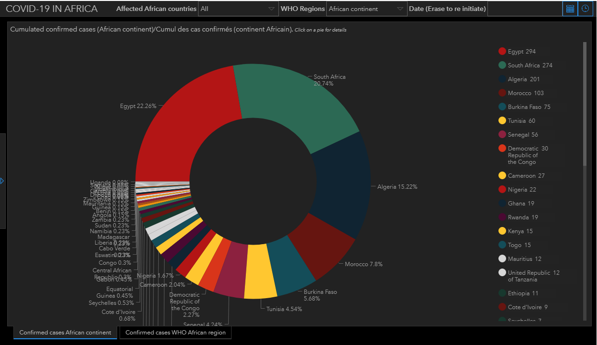Click the Ghana legend swatch

point(502,204)
